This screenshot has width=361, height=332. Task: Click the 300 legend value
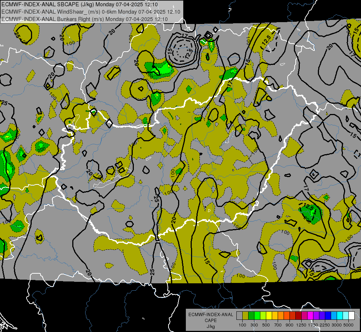[254, 325]
